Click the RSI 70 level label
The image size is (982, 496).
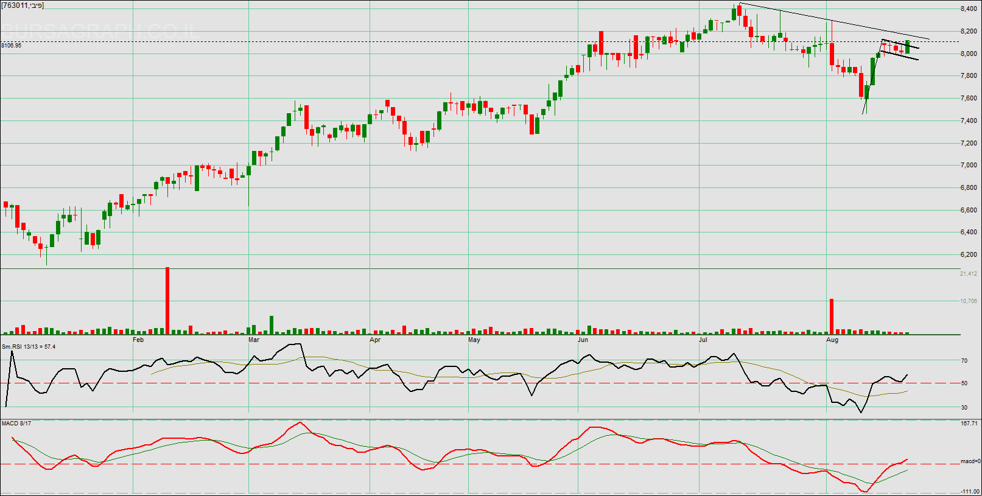[964, 361]
